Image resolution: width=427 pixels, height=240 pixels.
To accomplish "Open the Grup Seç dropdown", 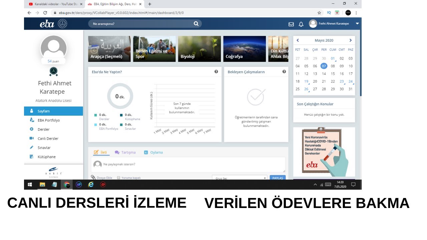I will (240, 178).
